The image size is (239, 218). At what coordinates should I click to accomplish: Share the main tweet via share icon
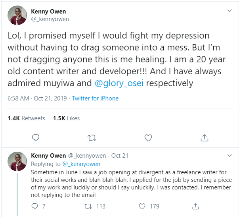(205, 138)
